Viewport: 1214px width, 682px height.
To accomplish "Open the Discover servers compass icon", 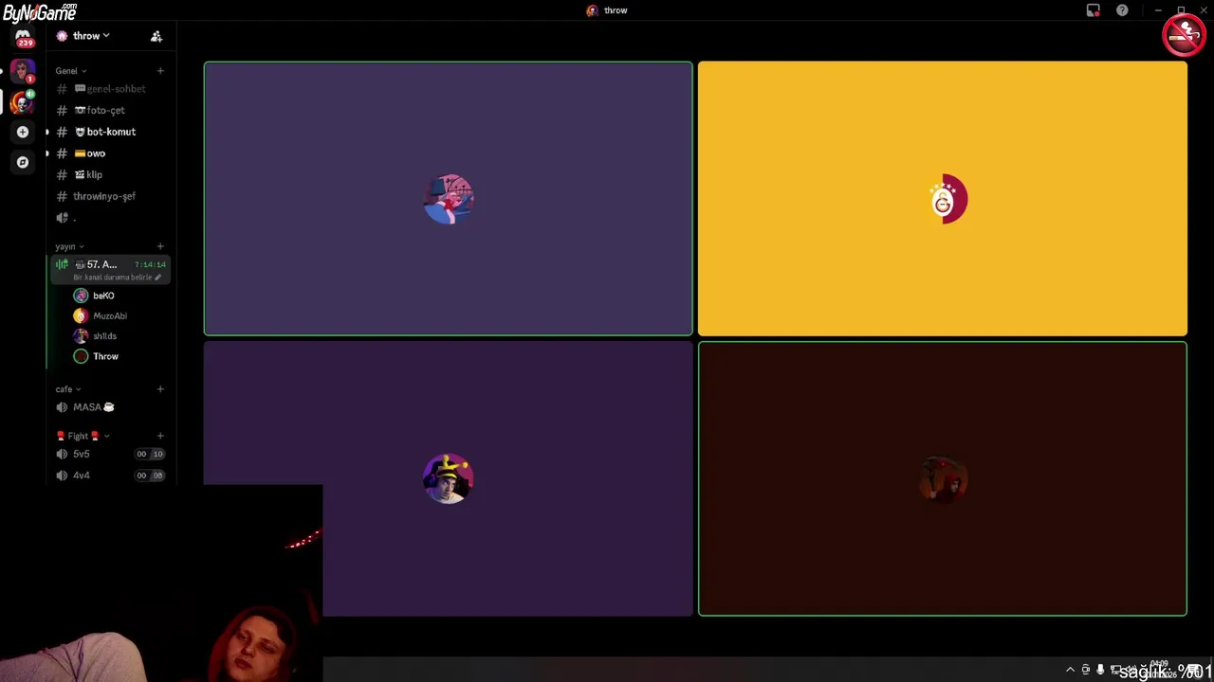I will tap(23, 162).
